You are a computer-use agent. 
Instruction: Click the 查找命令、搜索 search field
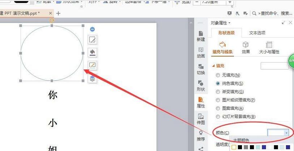pyautogui.click(x=275, y=13)
